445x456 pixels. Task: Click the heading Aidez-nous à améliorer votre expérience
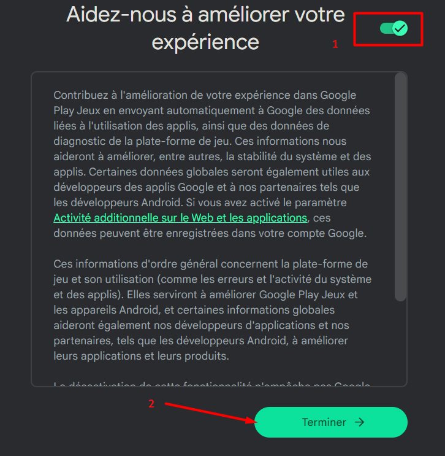(x=205, y=28)
